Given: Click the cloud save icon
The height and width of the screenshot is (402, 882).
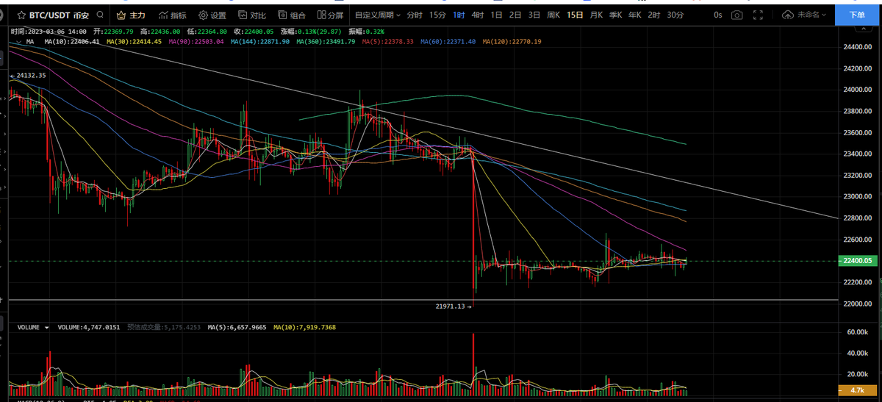Looking at the screenshot, I should click(789, 15).
